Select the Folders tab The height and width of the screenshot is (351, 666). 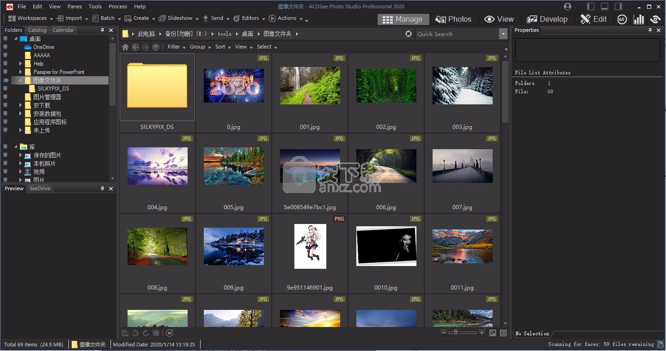pyautogui.click(x=13, y=30)
